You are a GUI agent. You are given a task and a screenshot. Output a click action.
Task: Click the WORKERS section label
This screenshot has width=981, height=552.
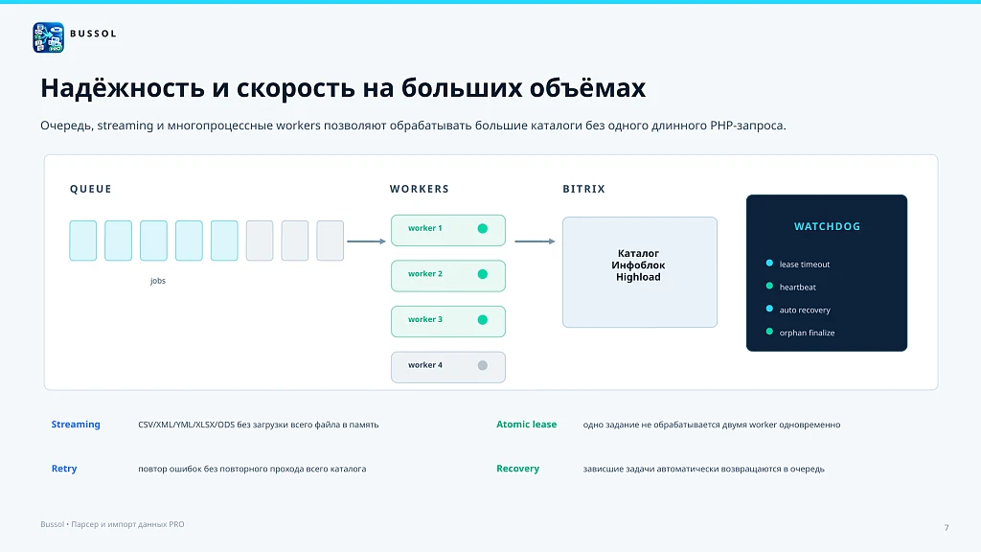(x=420, y=189)
